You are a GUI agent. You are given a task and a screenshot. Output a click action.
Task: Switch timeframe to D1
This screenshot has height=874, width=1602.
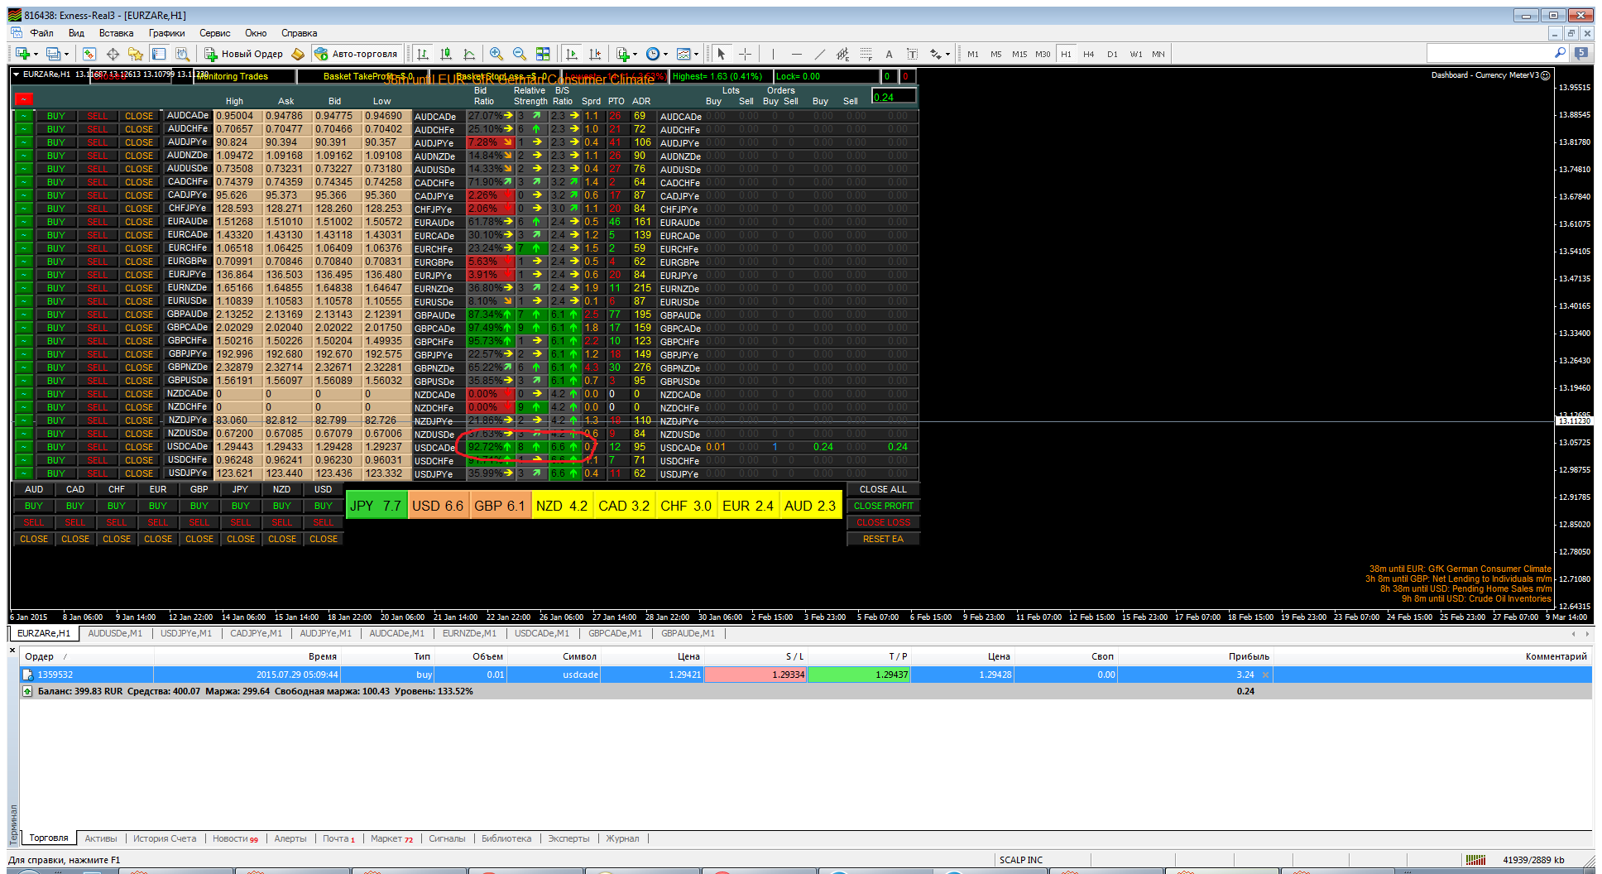point(1112,54)
